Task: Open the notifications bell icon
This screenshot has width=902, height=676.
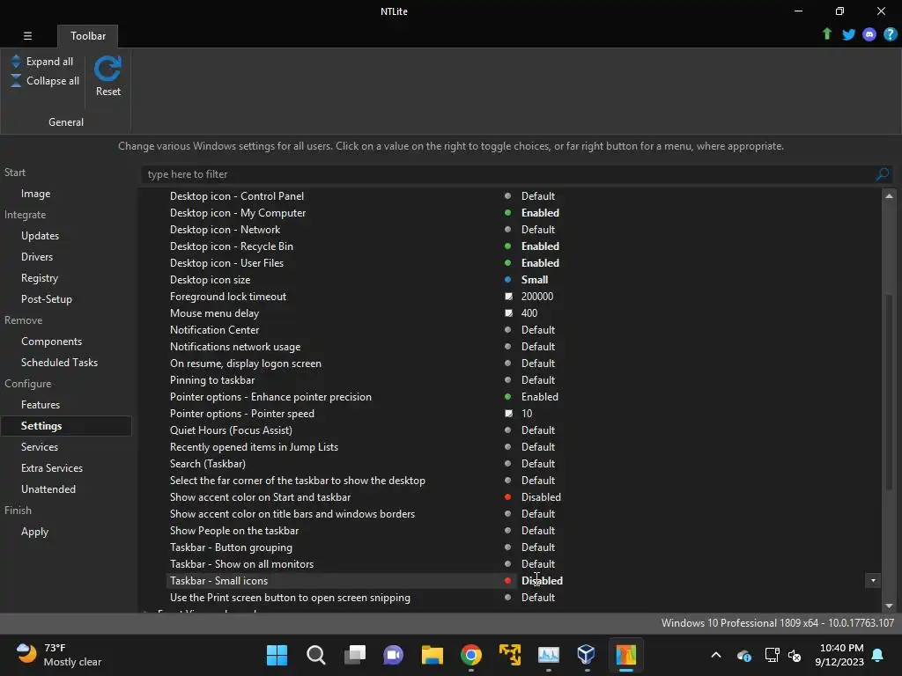Action: [878, 655]
